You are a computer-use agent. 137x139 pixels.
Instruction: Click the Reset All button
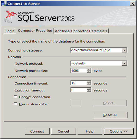pos(110,115)
